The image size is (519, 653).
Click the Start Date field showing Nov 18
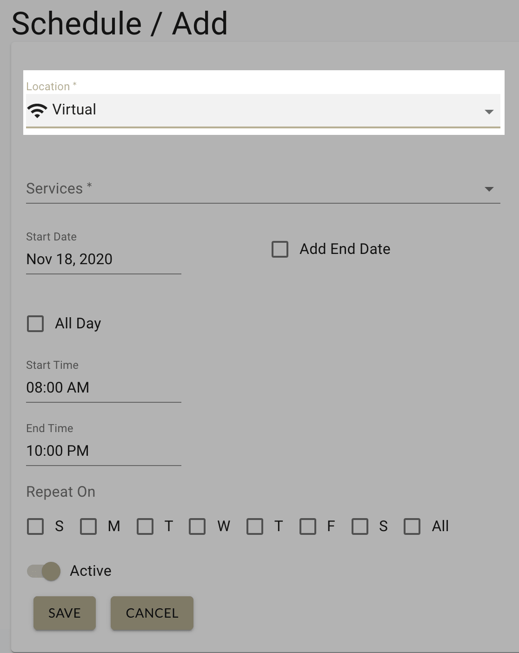(68, 260)
